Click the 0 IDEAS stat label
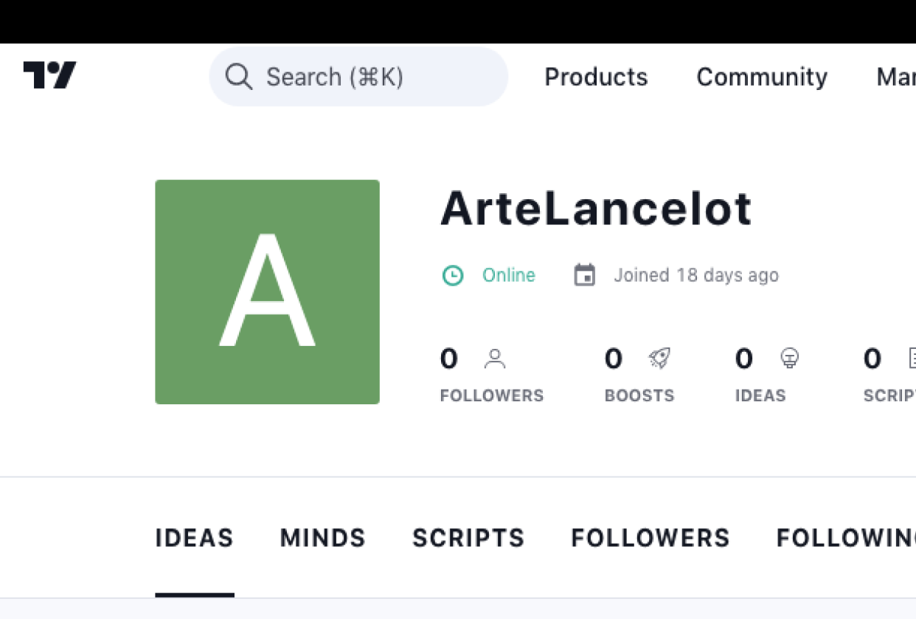The image size is (916, 619). click(760, 395)
